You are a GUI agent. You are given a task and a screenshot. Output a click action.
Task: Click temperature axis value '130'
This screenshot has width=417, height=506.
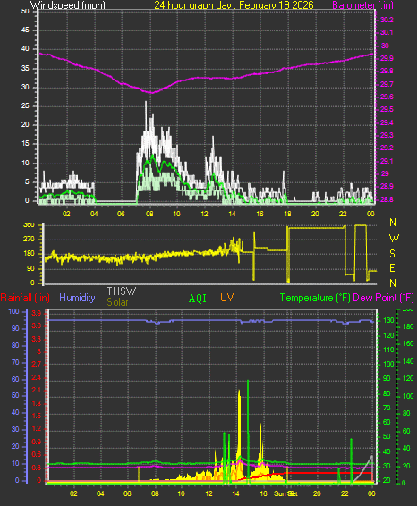click(388, 320)
